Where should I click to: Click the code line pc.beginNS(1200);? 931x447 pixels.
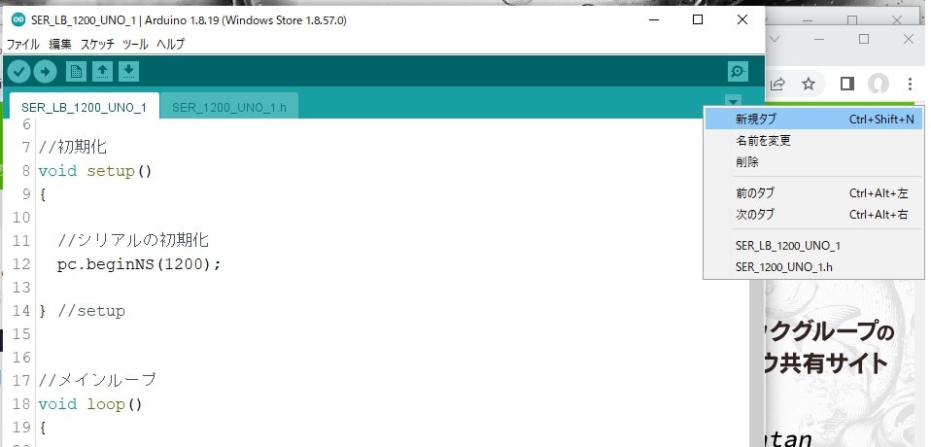coord(139,264)
